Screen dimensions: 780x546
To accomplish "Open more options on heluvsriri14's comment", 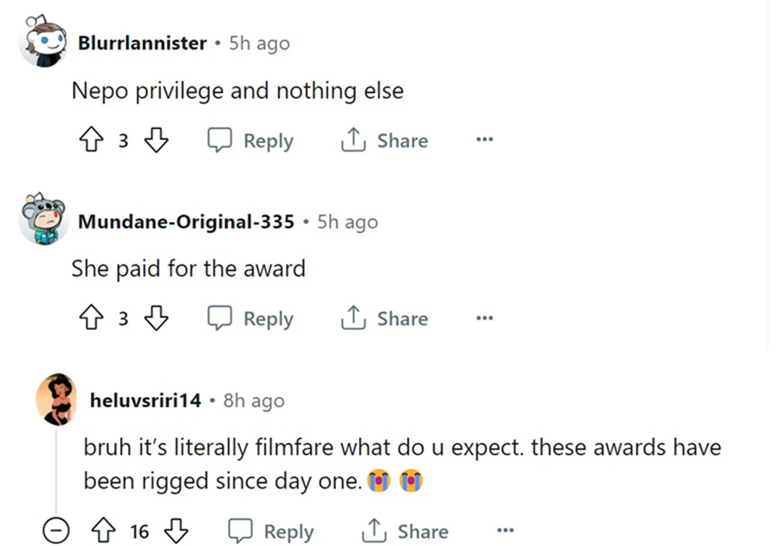I will click(505, 530).
